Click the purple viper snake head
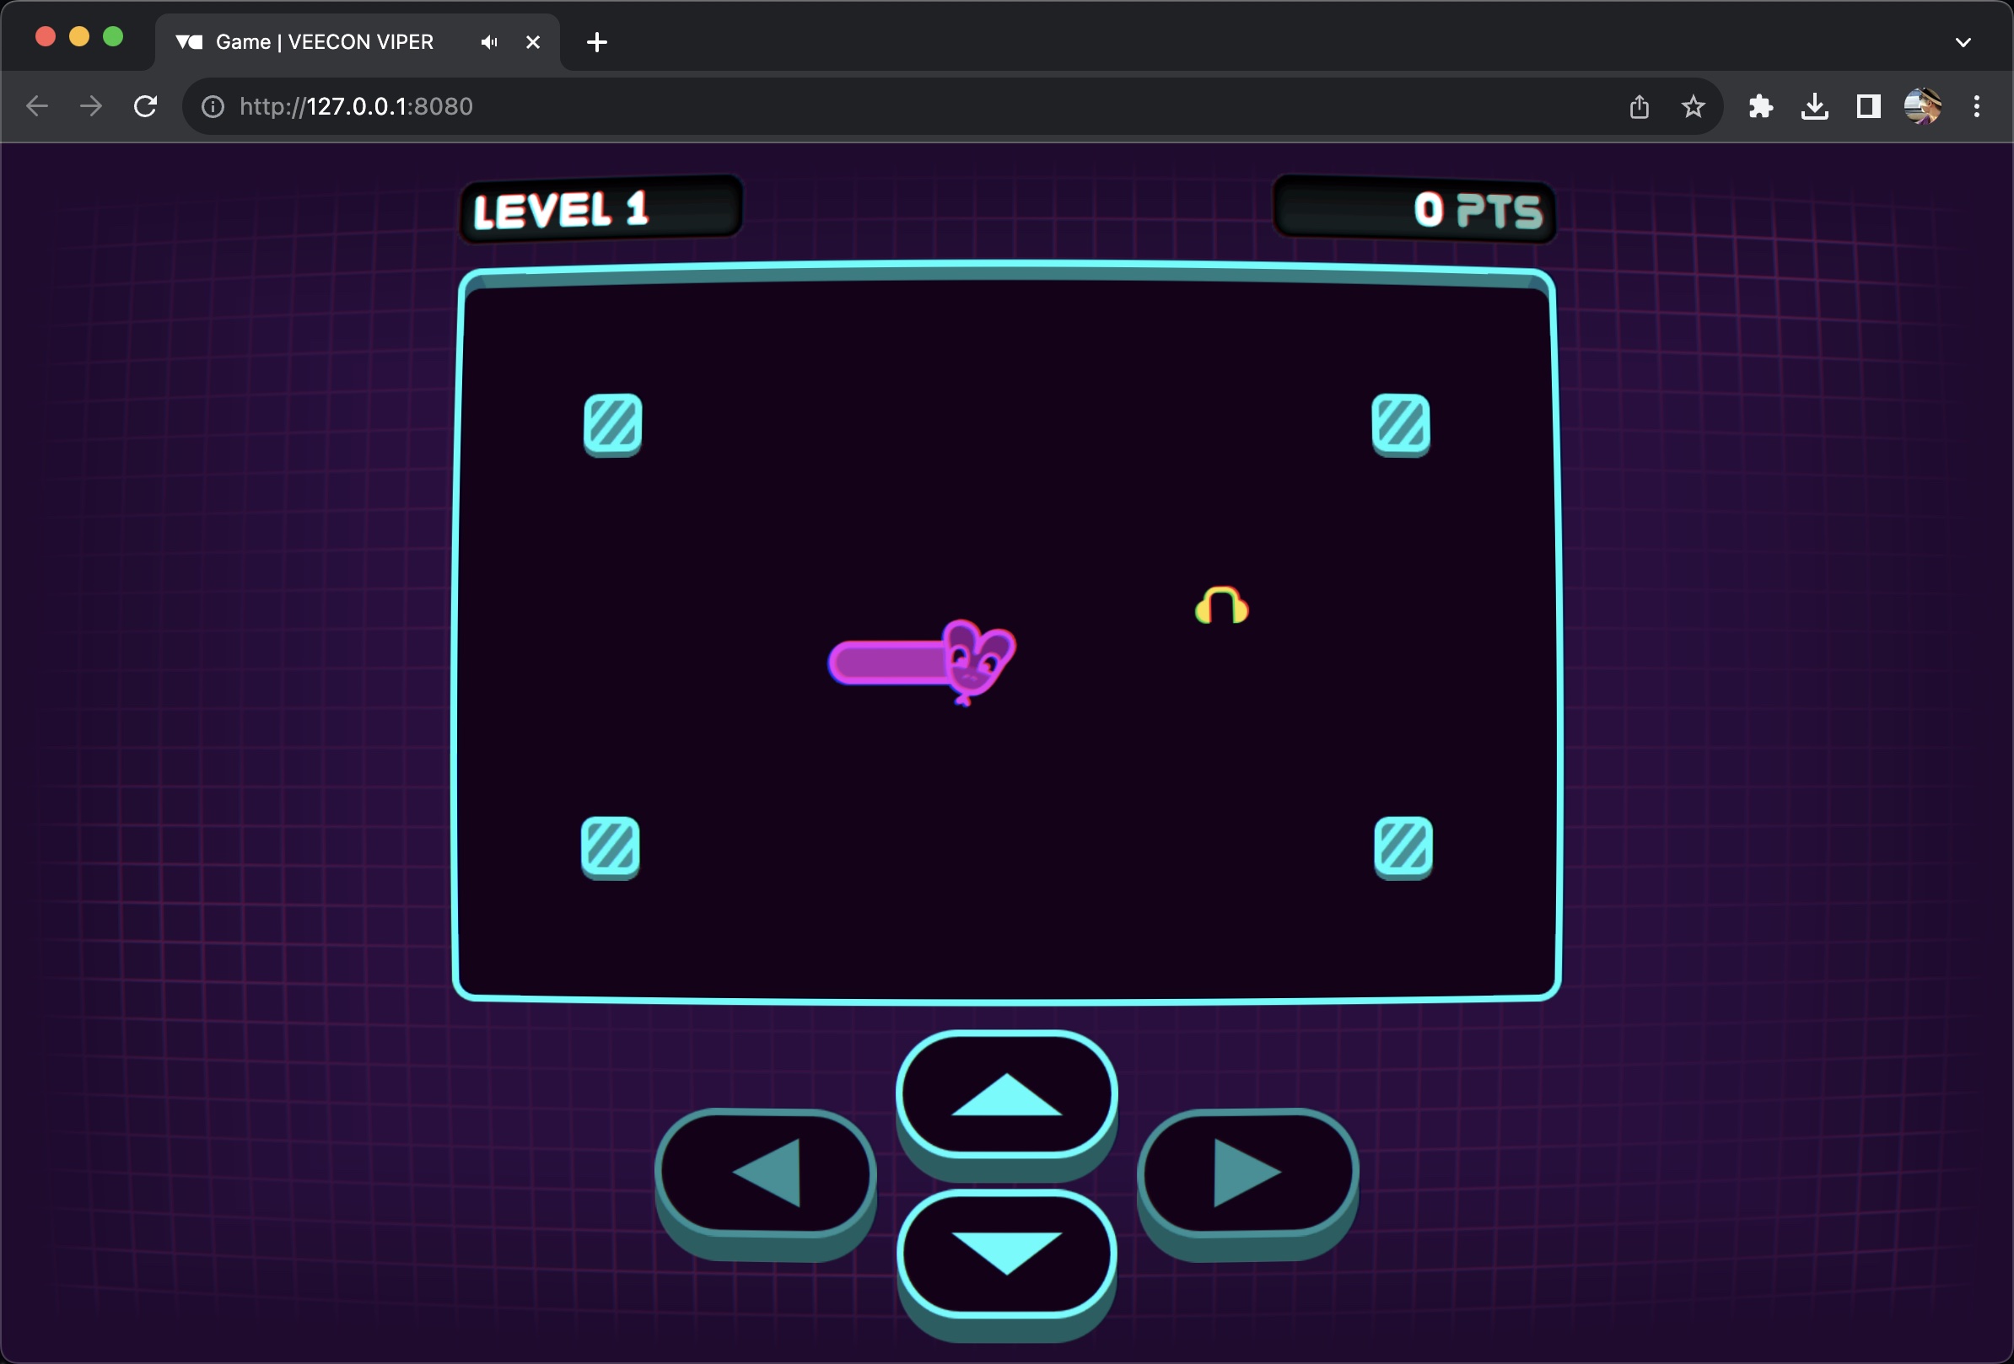2014x1364 pixels. pyautogui.click(x=977, y=660)
